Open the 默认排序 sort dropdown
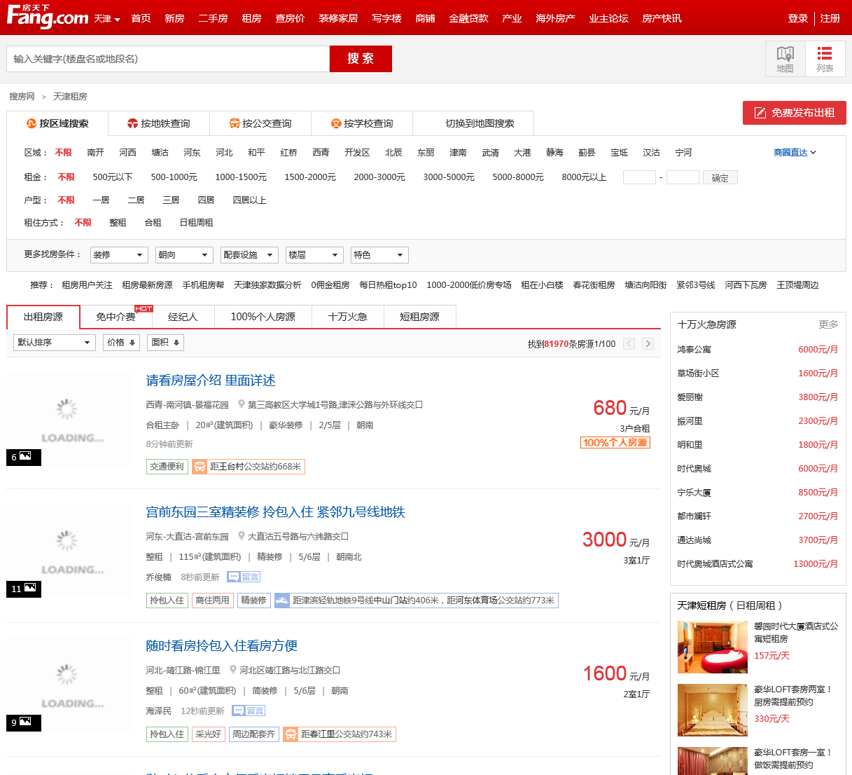Image resolution: width=852 pixels, height=775 pixels. point(55,343)
